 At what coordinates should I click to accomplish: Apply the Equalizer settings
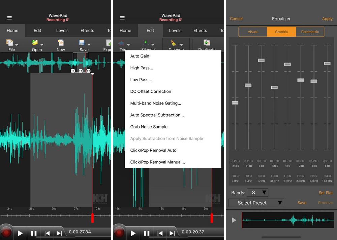click(x=327, y=19)
